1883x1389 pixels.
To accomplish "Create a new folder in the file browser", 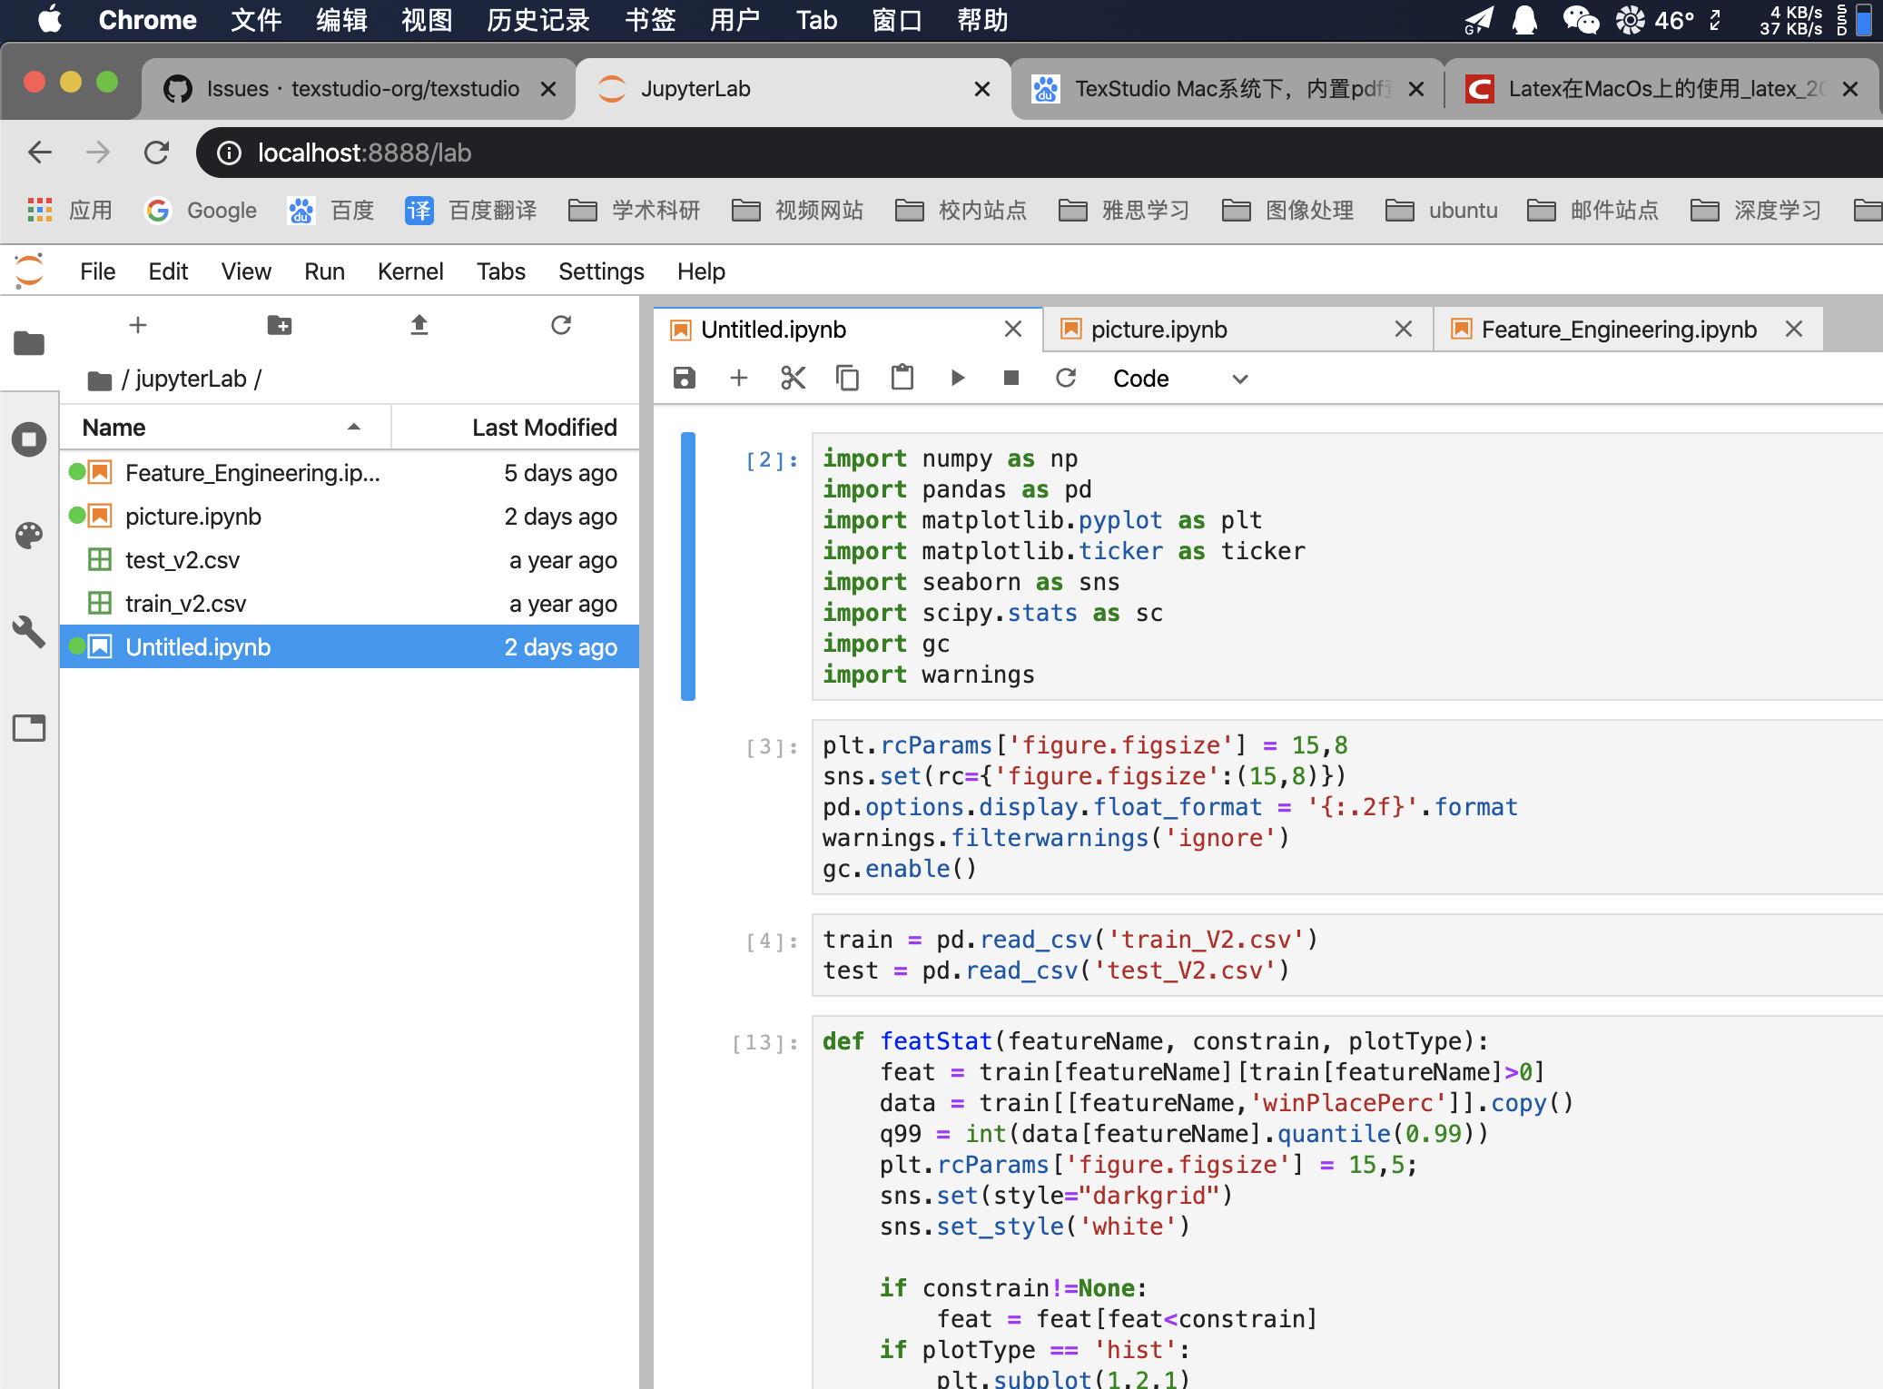I will pyautogui.click(x=279, y=325).
